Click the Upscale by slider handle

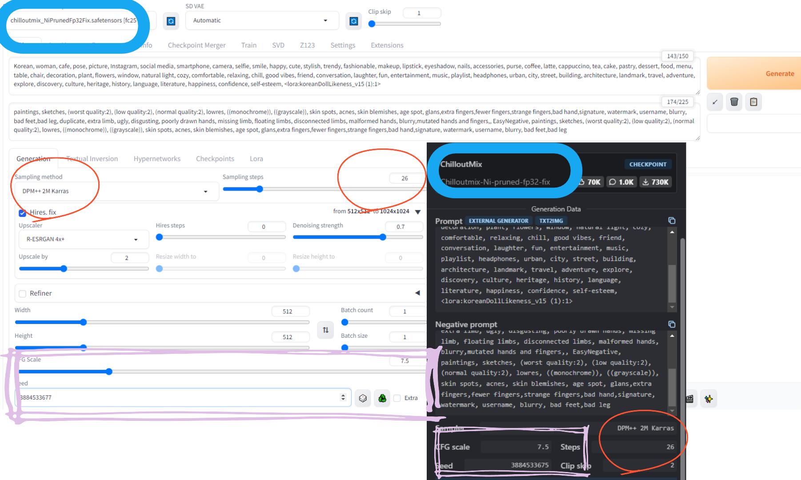(64, 268)
